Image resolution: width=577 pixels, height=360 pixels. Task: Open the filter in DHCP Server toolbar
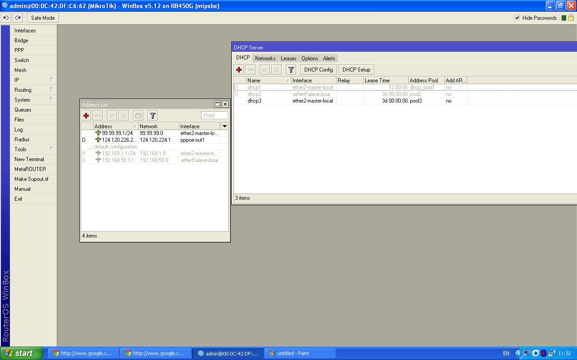291,70
